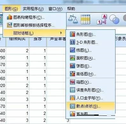This screenshot has height=124, width=126.
Task: Expand the 旧对话框(L) submenu arrow
Action: (x=61, y=33)
